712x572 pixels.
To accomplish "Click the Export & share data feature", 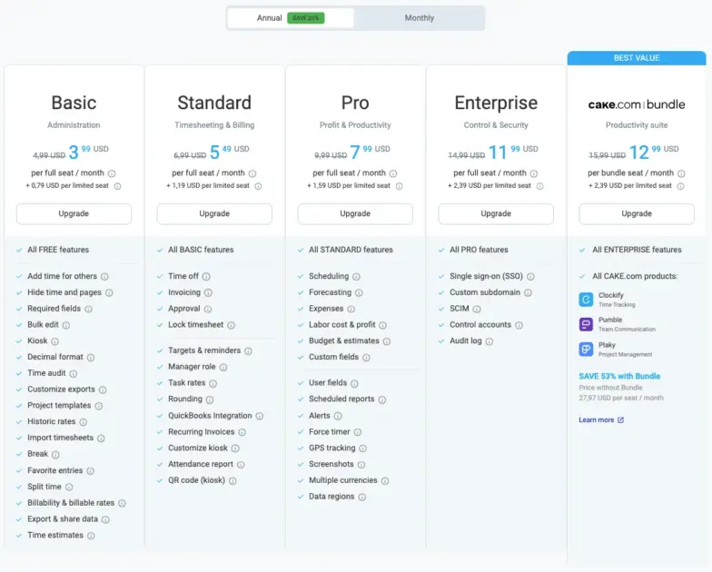I will (63, 519).
